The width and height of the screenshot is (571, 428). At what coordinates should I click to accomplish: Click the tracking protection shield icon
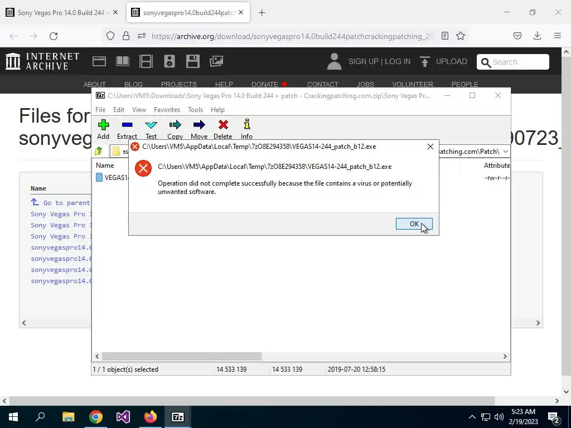click(x=110, y=36)
